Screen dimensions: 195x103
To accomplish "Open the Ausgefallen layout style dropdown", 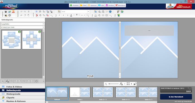I will click(23, 24).
